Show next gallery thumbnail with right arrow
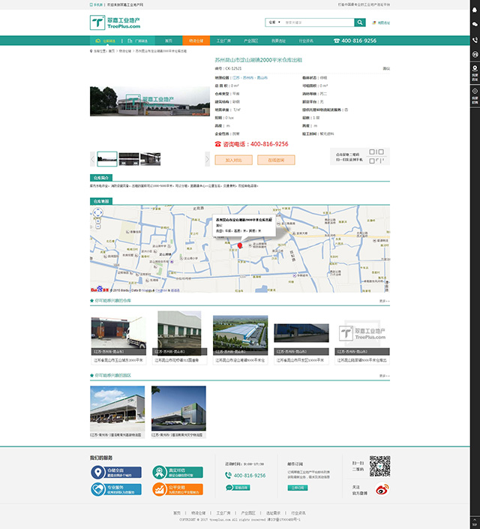This screenshot has width=480, height=529. 208,158
